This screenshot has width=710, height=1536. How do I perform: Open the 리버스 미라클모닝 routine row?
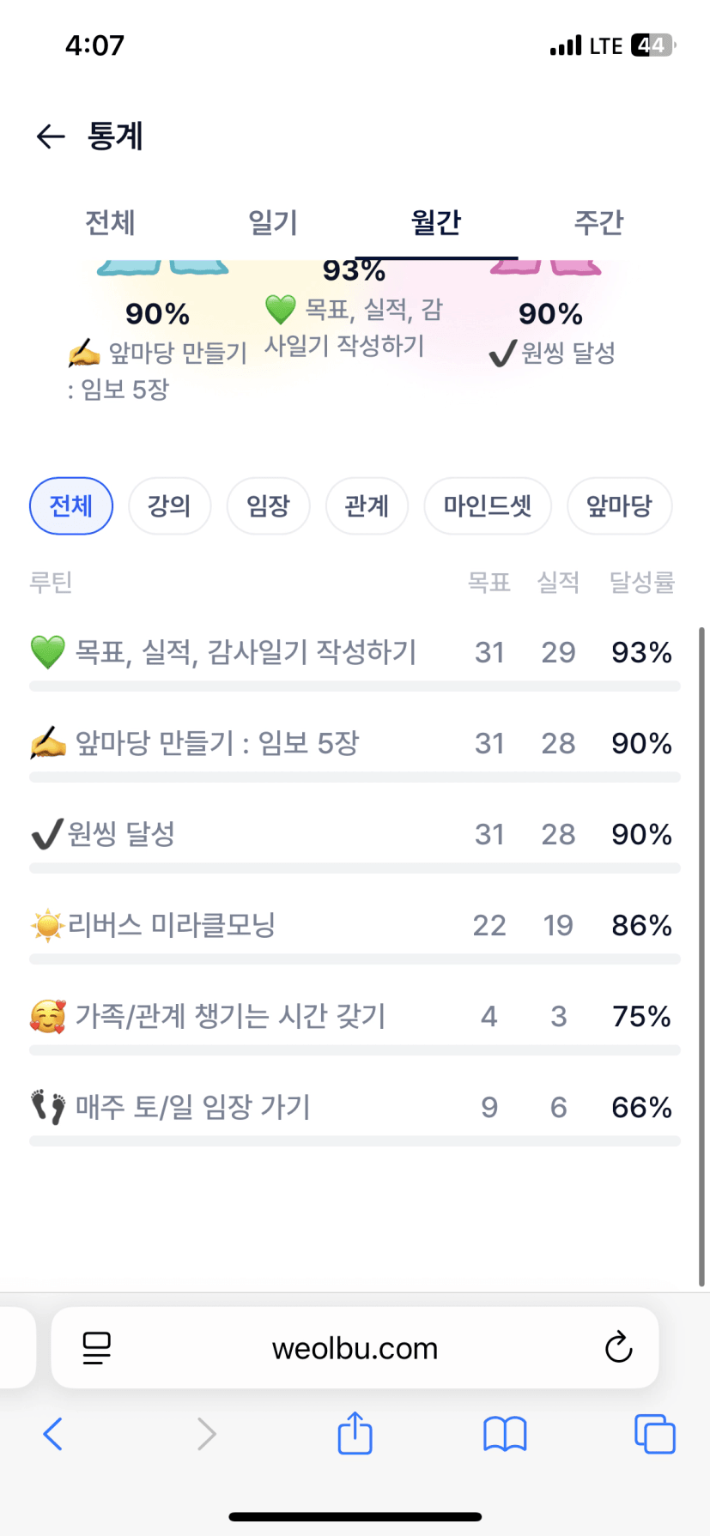(172, 925)
